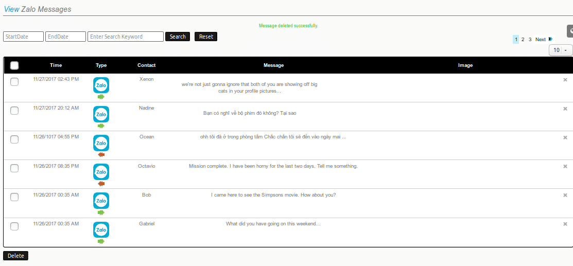Click the message 'What did you have going on this weekend'
The width and height of the screenshot is (573, 266).
273,224
